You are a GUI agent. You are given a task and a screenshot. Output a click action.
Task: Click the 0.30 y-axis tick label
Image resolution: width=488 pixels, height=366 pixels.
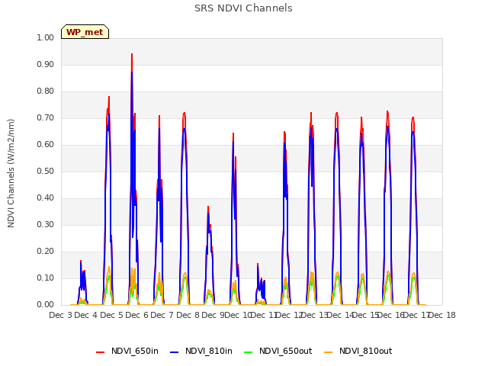[x=46, y=225]
